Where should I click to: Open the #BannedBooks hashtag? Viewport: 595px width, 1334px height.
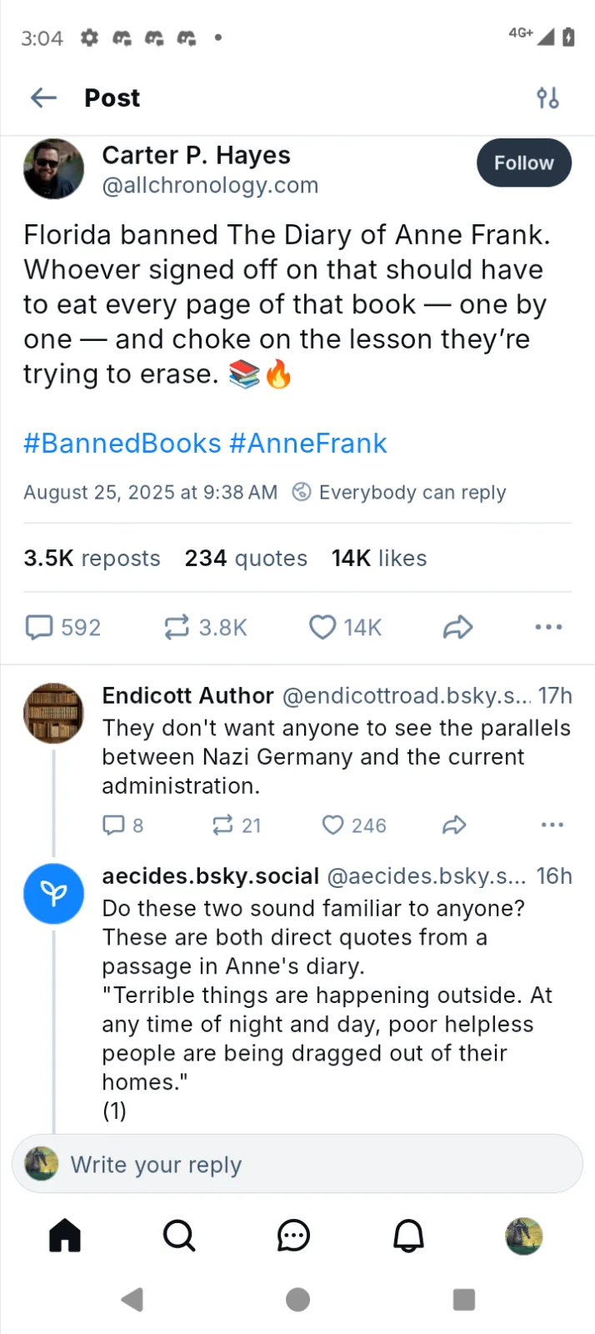(122, 444)
